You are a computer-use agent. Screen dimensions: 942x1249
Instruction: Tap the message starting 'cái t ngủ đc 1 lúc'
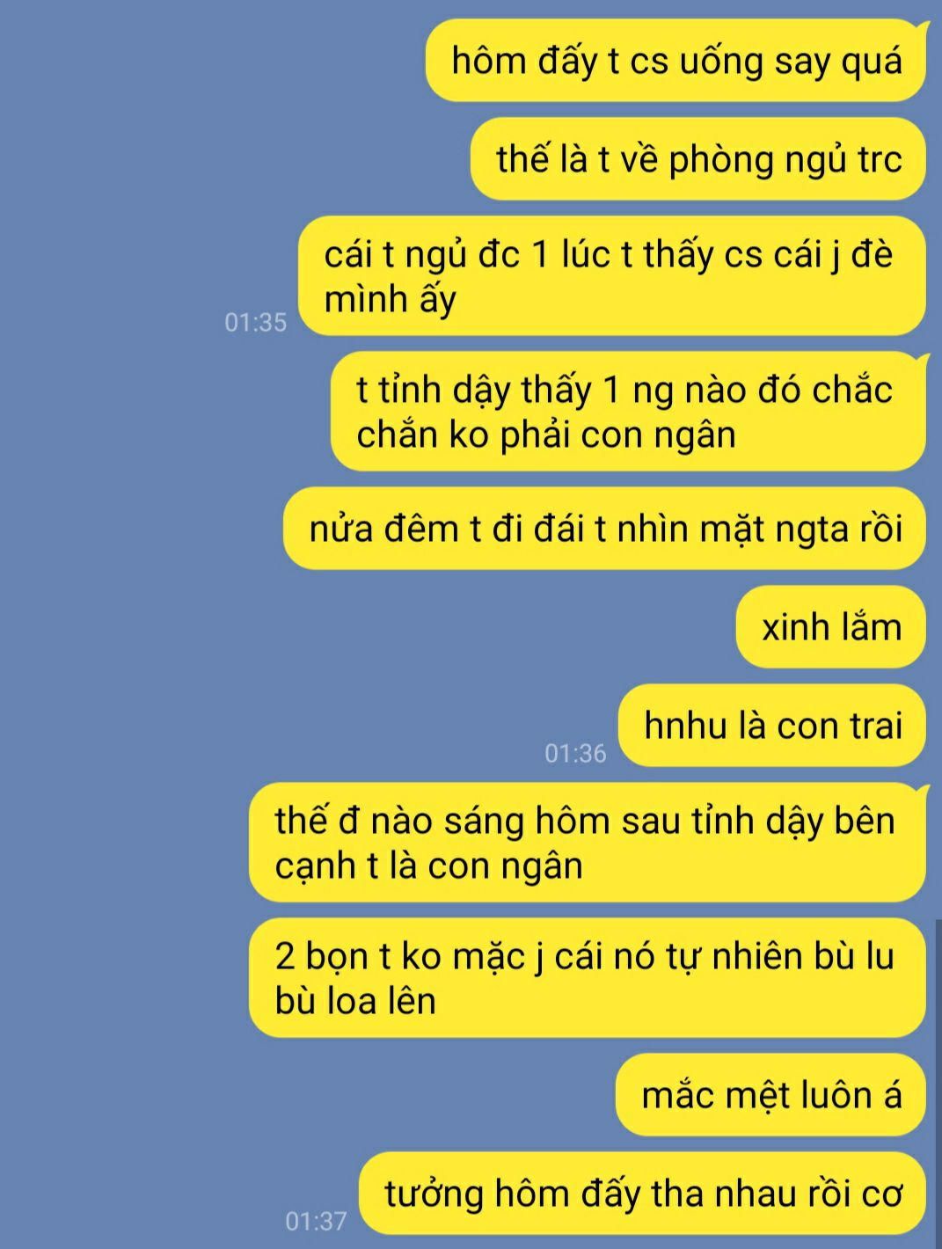click(612, 276)
